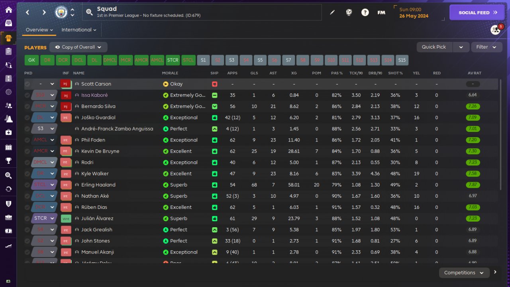Toggle picked circle for Kevin De Bruyne
The height and width of the screenshot is (287, 510).
27,151
